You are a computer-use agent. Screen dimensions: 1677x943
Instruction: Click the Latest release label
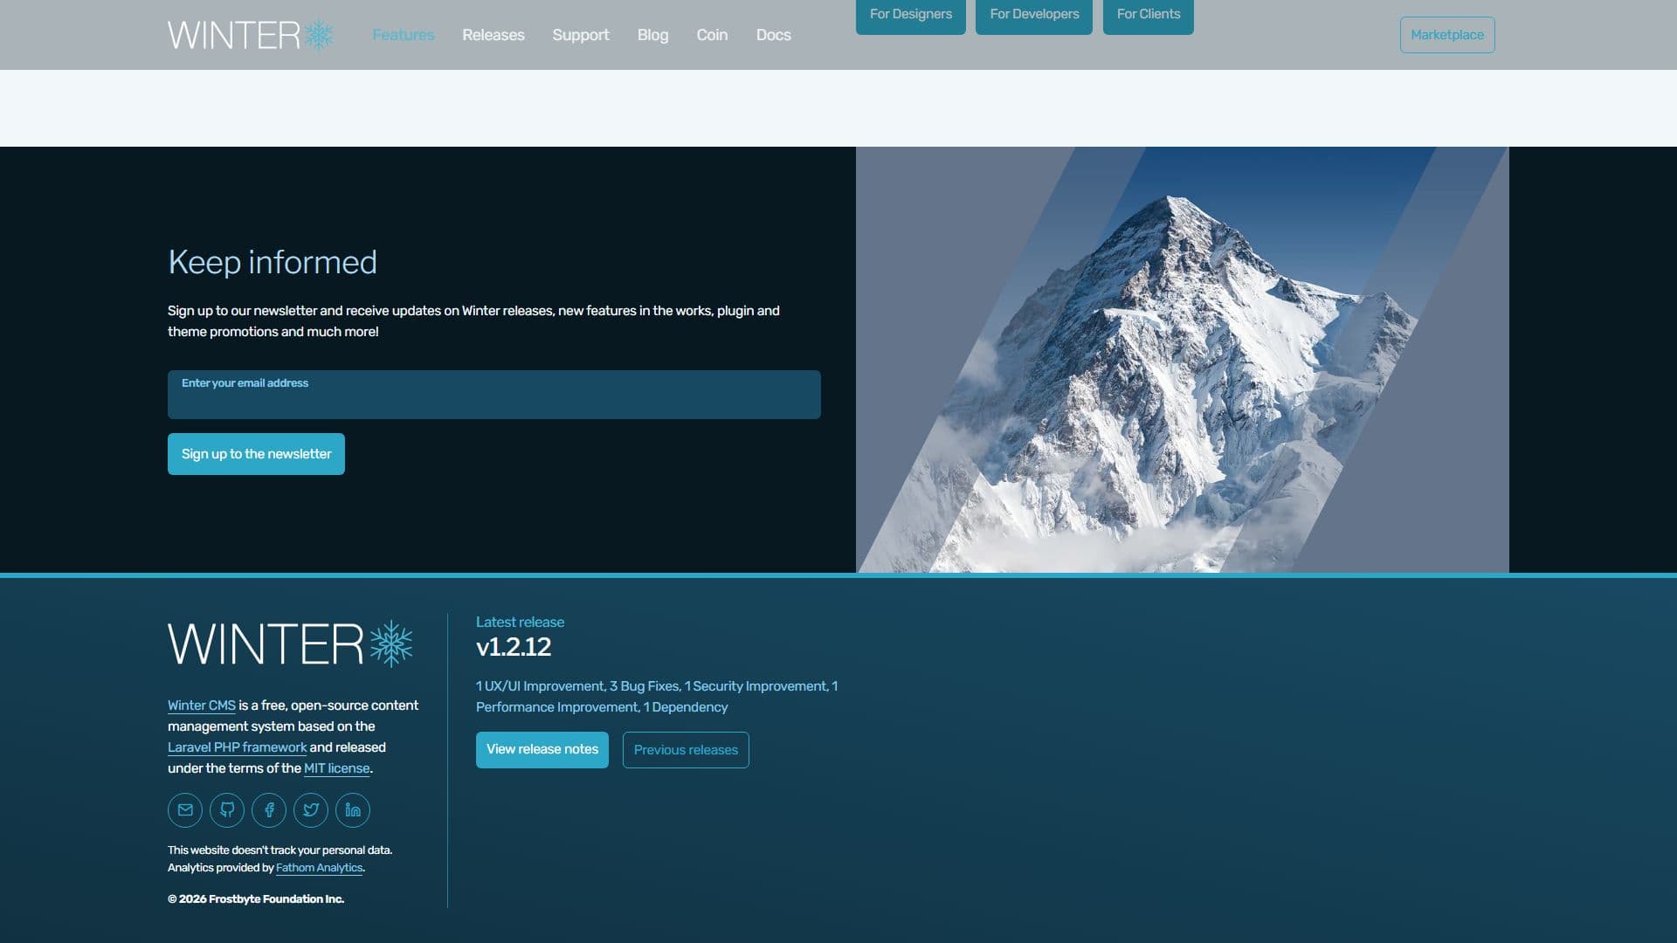pyautogui.click(x=520, y=622)
